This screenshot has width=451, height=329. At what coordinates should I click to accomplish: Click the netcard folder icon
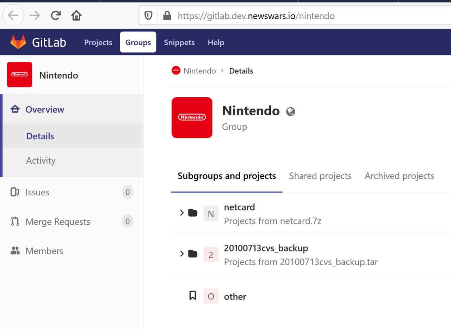pos(193,213)
